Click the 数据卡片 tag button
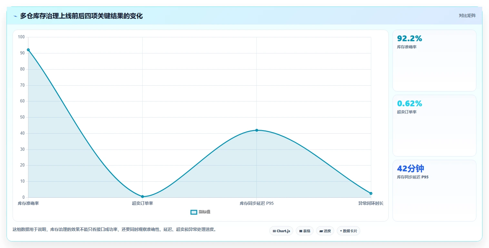Image resolution: width=489 pixels, height=248 pixels. [348, 231]
